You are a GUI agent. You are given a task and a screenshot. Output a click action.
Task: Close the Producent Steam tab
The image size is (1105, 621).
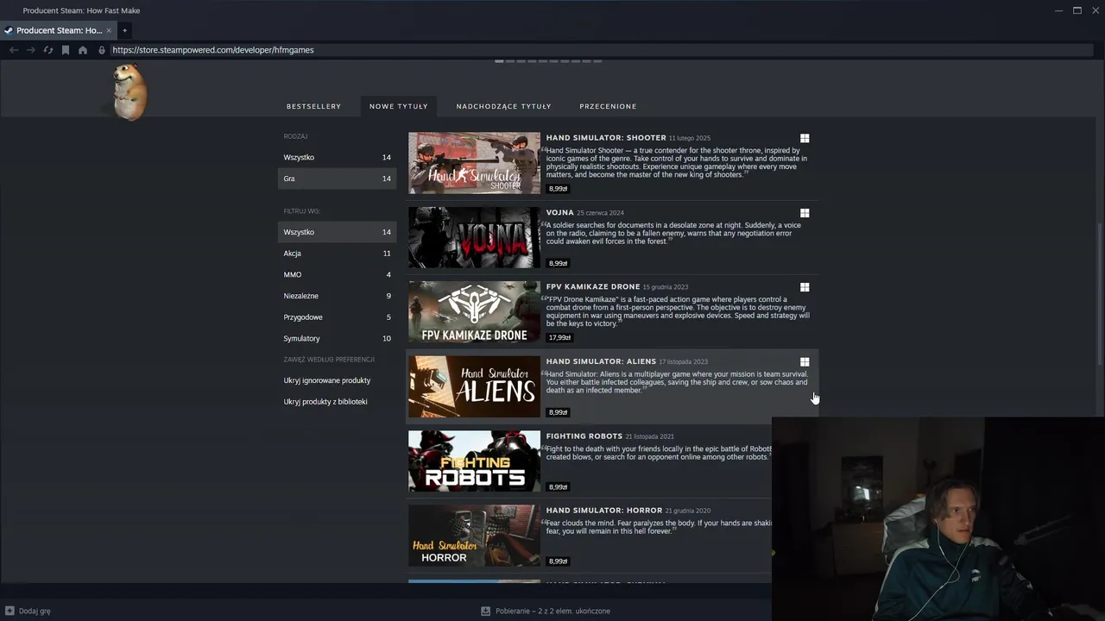click(109, 30)
